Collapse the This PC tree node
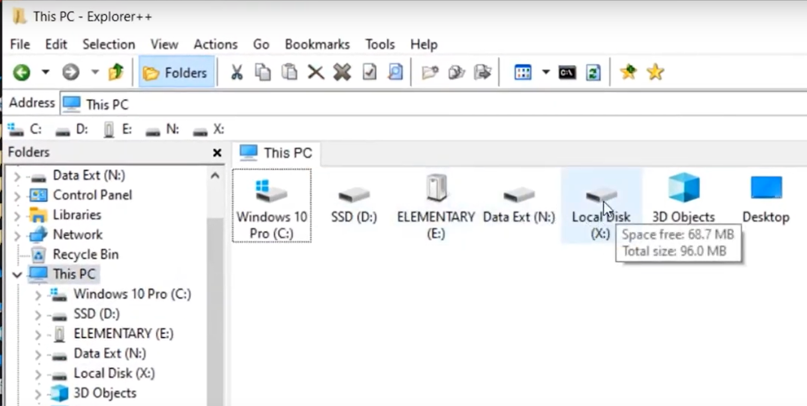 [17, 275]
